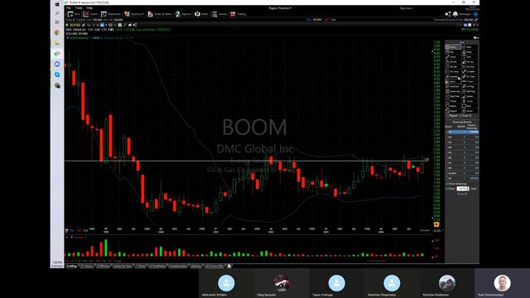The width and height of the screenshot is (530, 298).
Task: Toggle the Only on chart checkbox
Action: (447, 189)
